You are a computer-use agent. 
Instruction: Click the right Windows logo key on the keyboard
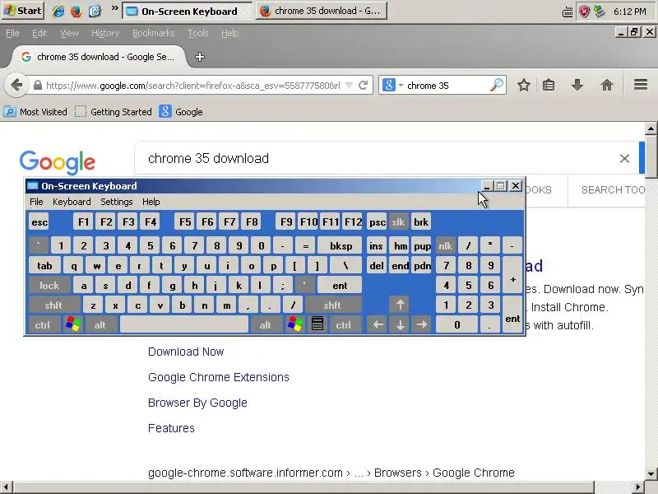(295, 324)
